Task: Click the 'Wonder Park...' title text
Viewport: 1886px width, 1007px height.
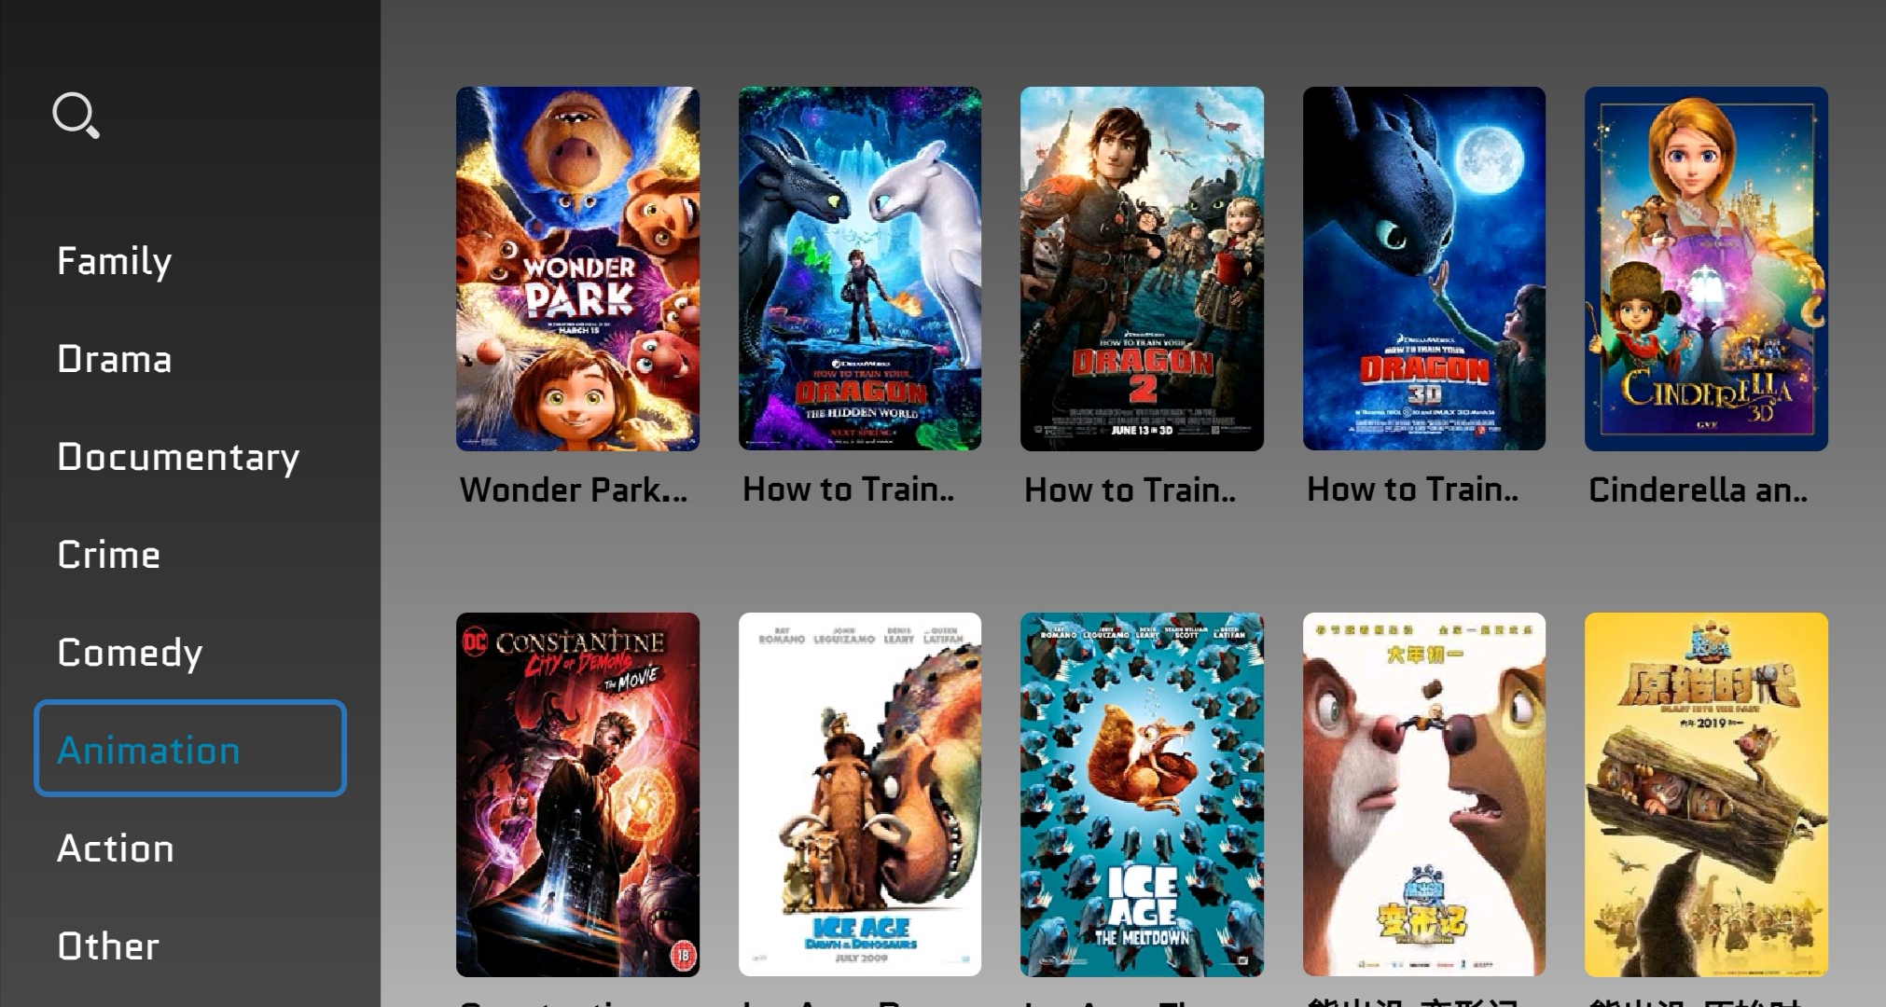Action: [x=574, y=490]
